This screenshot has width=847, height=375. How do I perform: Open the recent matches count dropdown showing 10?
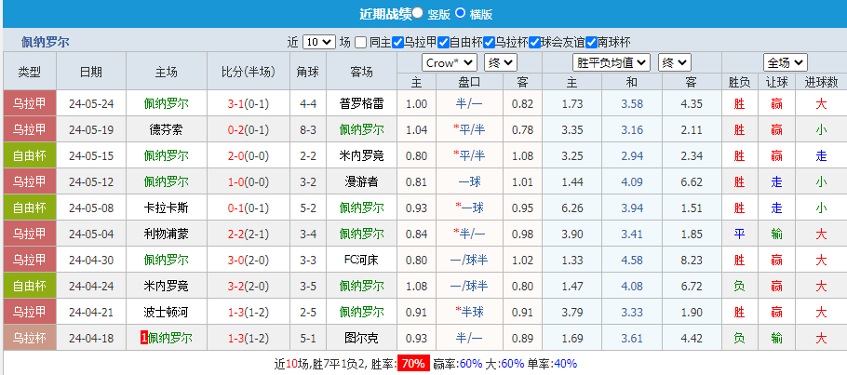pos(318,42)
